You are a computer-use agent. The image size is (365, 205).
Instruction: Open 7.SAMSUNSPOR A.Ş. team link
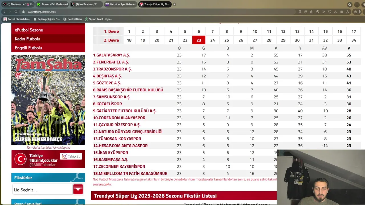tap(112, 97)
